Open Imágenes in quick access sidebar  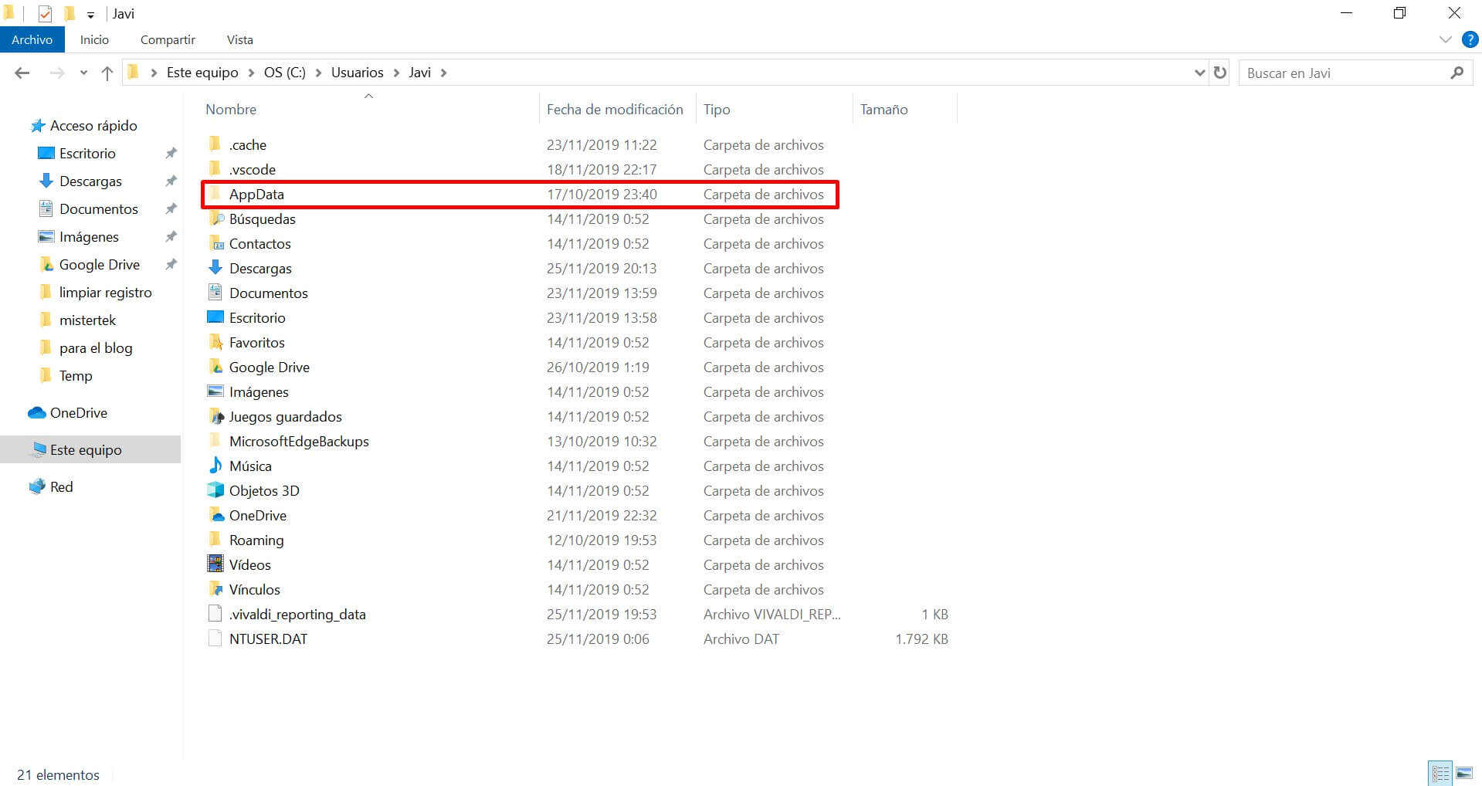pos(89,236)
